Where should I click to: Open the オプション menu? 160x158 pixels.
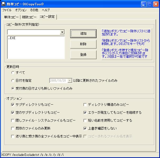coord(21,10)
